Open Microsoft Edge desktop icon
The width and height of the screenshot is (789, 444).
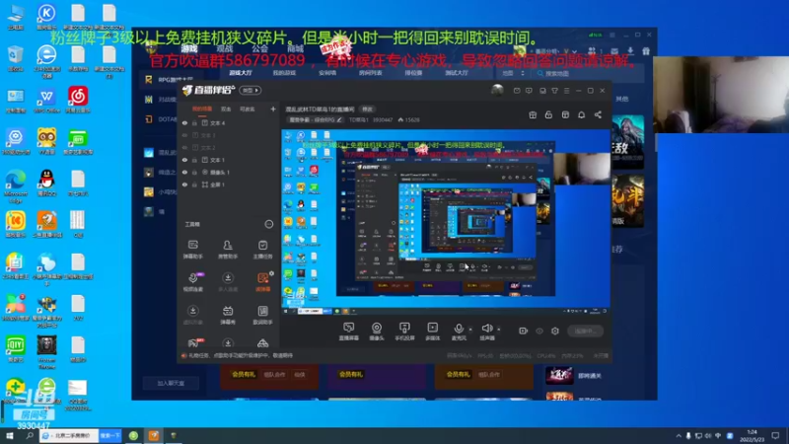16,186
